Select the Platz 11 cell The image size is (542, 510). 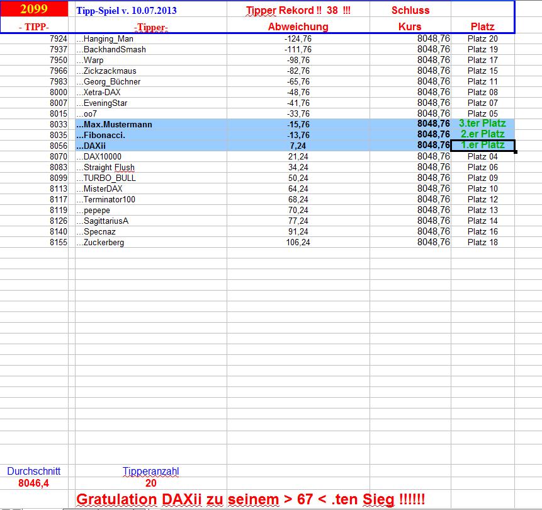click(x=483, y=82)
